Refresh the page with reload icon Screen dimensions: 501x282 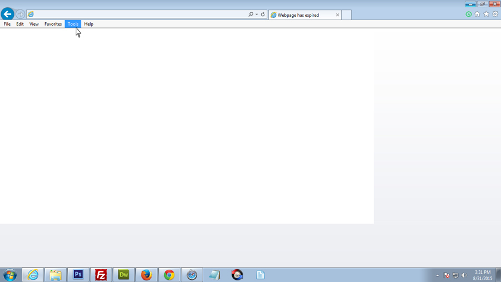point(263,14)
